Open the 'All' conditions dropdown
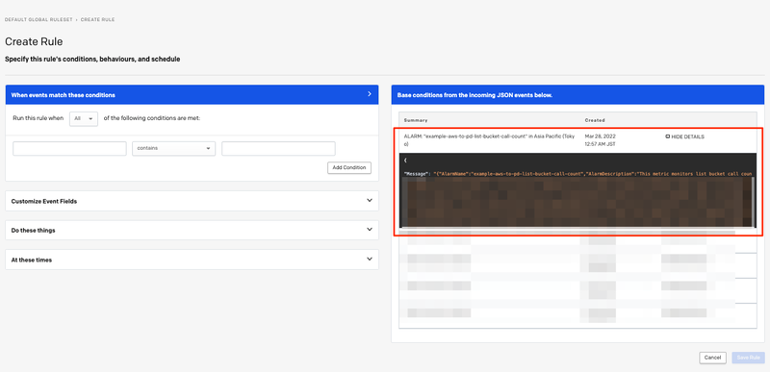The image size is (770, 372). click(x=84, y=118)
